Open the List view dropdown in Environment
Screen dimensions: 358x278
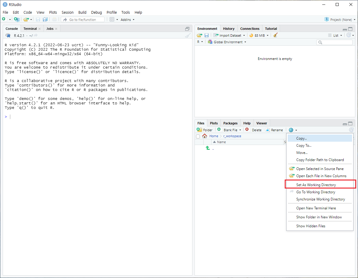click(335, 35)
